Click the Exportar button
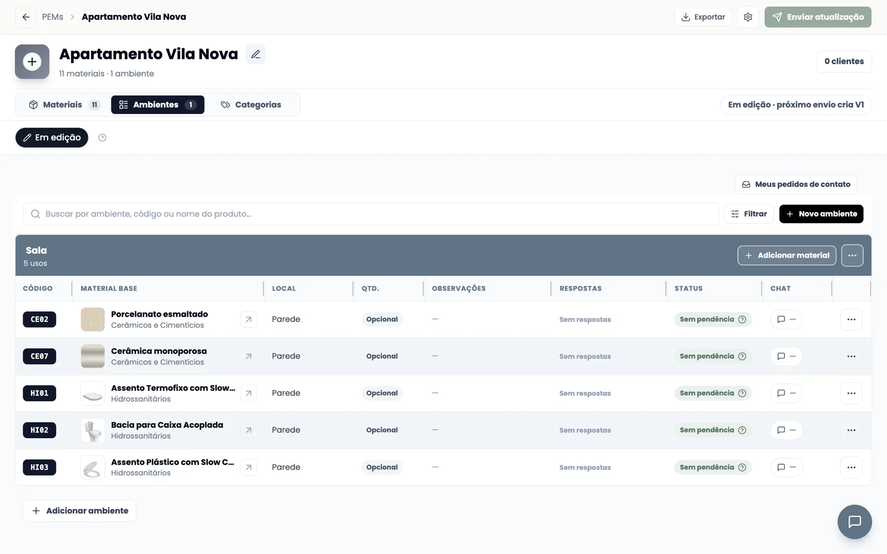 (703, 17)
